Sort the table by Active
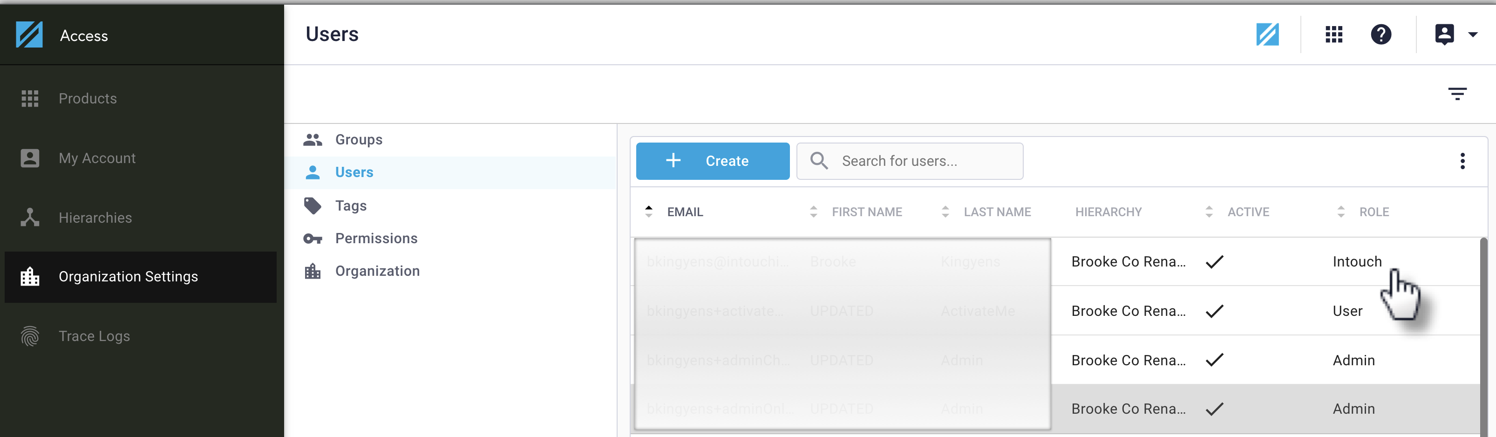This screenshot has height=437, width=1496. 1209,212
